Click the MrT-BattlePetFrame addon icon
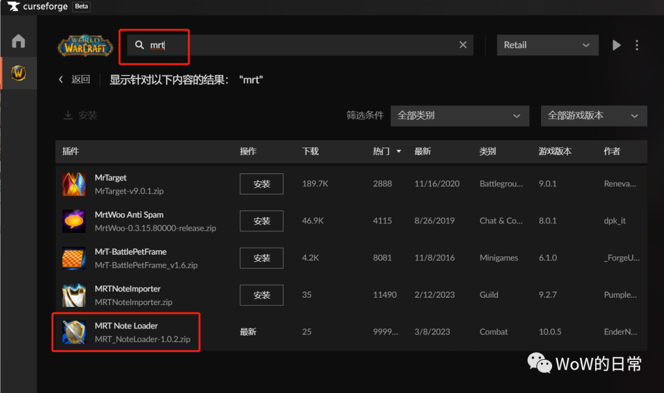 [x=73, y=258]
